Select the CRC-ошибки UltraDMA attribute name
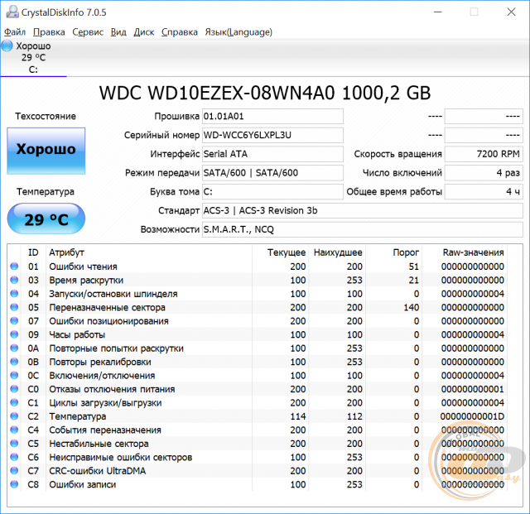 (98, 471)
